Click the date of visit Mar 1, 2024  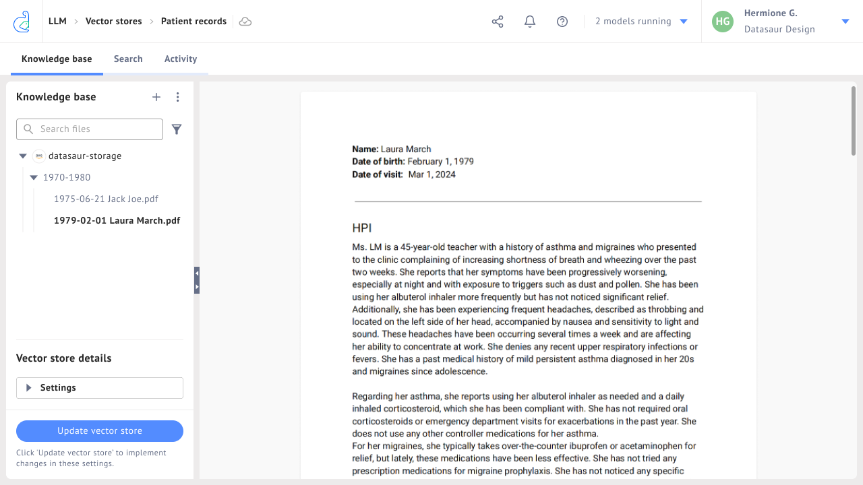coord(432,174)
